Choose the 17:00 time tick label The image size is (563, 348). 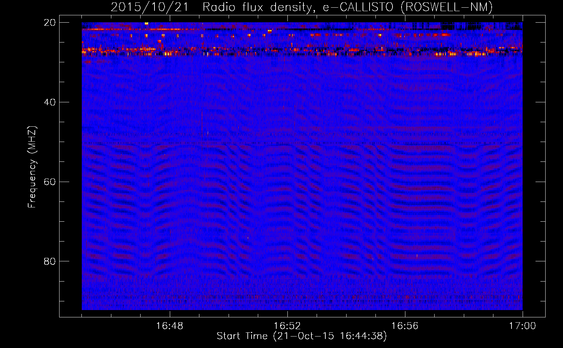coord(523,326)
